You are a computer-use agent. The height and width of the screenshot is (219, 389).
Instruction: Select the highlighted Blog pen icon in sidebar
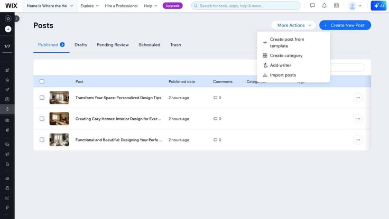pos(7,109)
